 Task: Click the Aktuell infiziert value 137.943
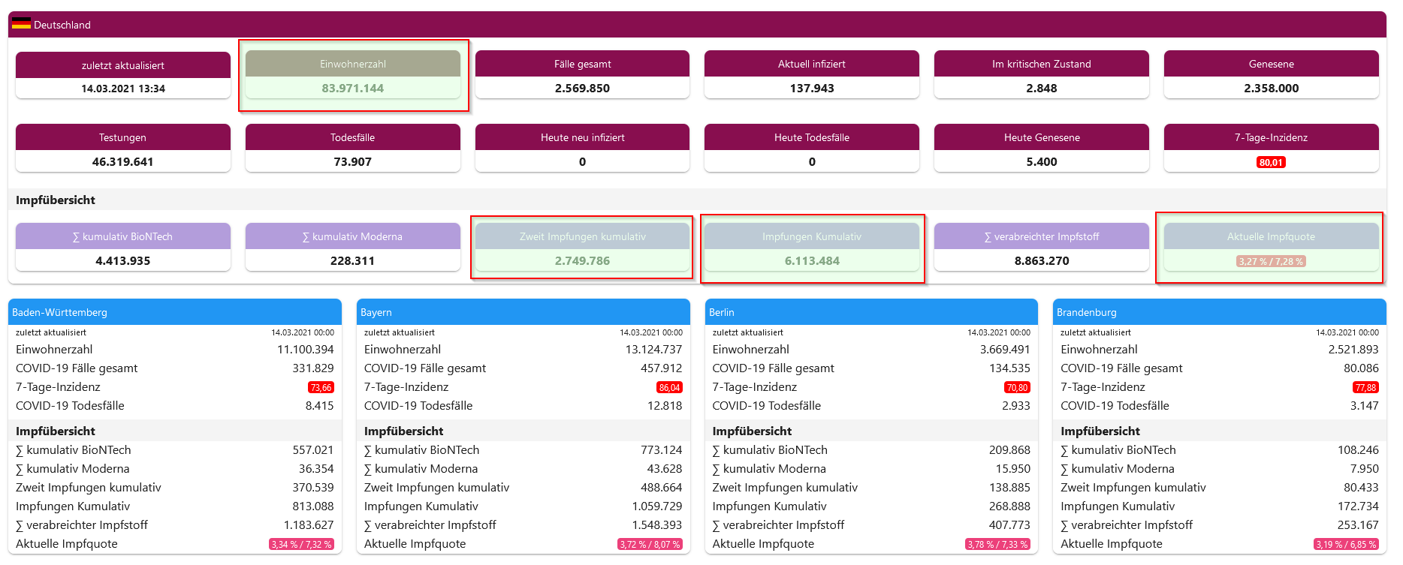click(x=812, y=88)
